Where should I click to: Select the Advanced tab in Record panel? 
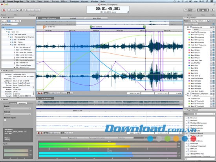click(x=22, y=103)
